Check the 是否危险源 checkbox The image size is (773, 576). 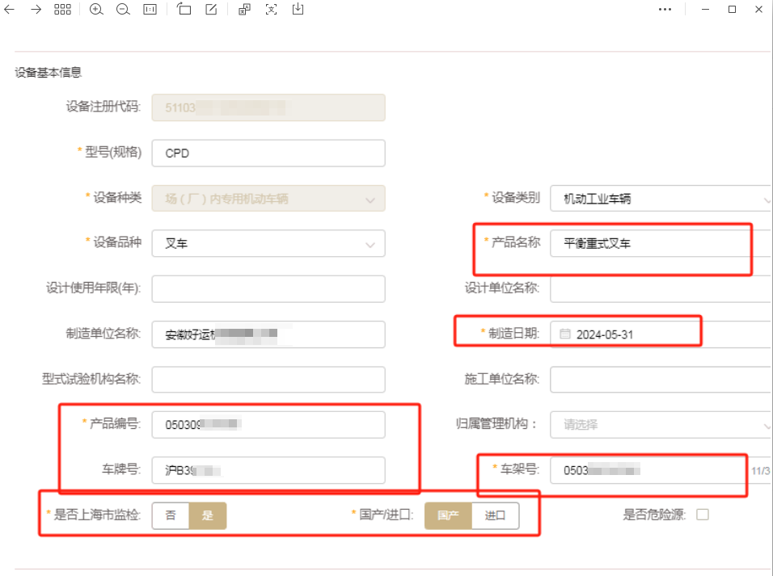click(703, 514)
